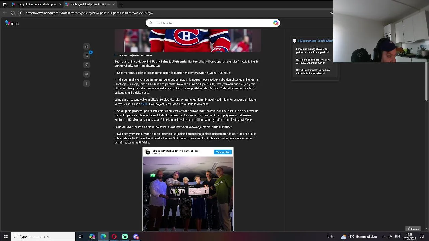Image resolution: width=429 pixels, height=241 pixels.
Task: Open David Coulthard sidebar article
Action: tap(313, 72)
